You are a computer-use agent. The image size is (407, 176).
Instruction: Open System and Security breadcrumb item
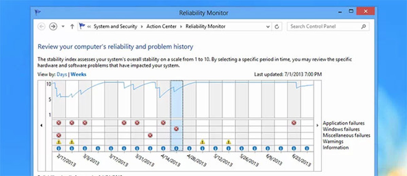[x=115, y=26]
